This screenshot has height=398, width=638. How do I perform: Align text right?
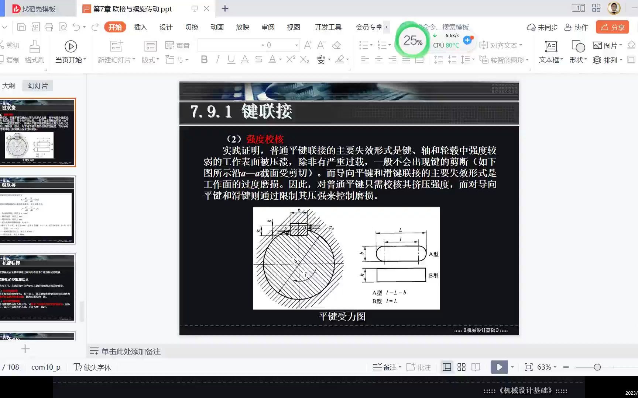392,59
